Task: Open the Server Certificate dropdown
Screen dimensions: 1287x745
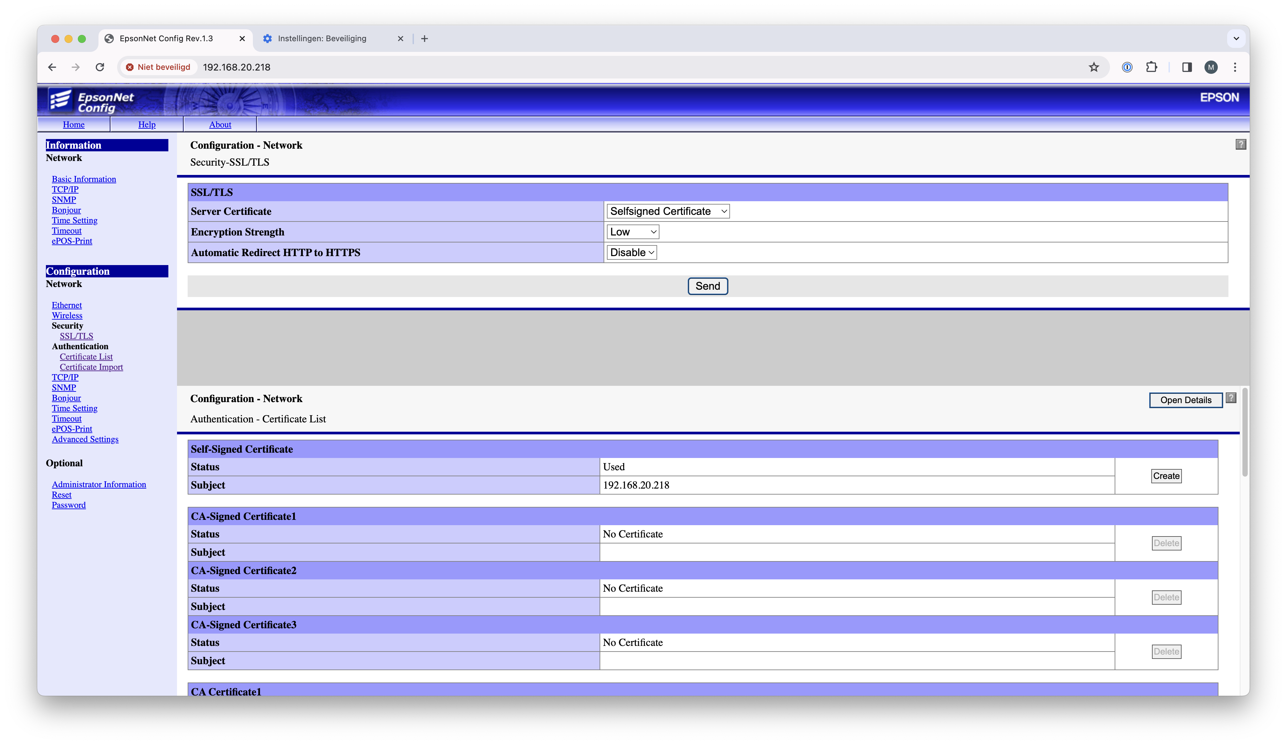Action: pos(668,212)
